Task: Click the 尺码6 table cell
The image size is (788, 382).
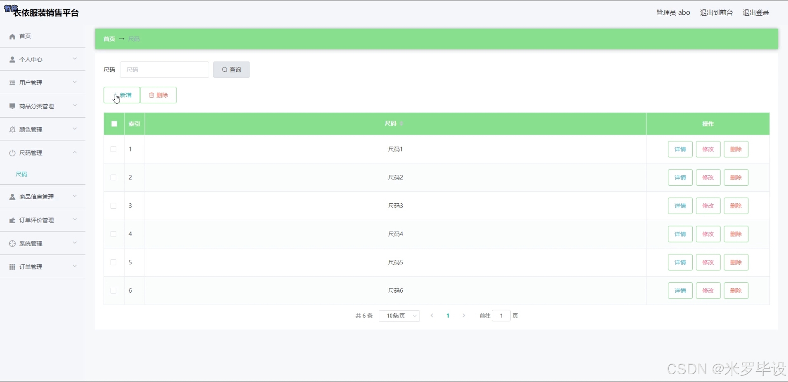Action: click(x=396, y=291)
